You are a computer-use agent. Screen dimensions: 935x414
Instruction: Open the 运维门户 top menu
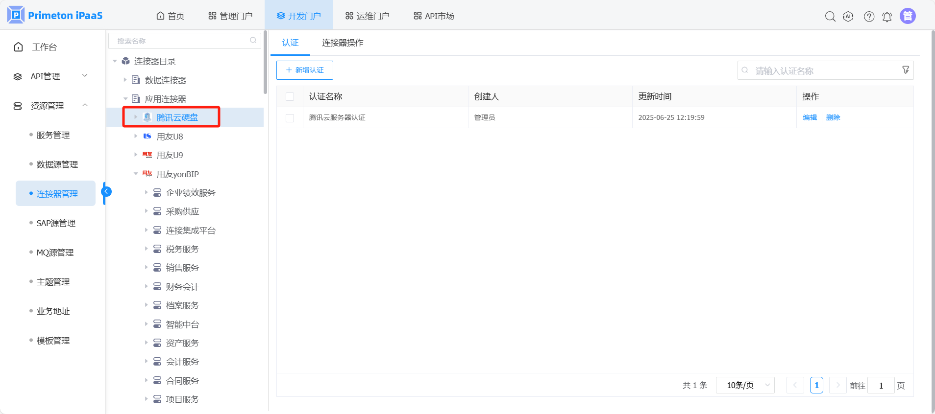[367, 16]
